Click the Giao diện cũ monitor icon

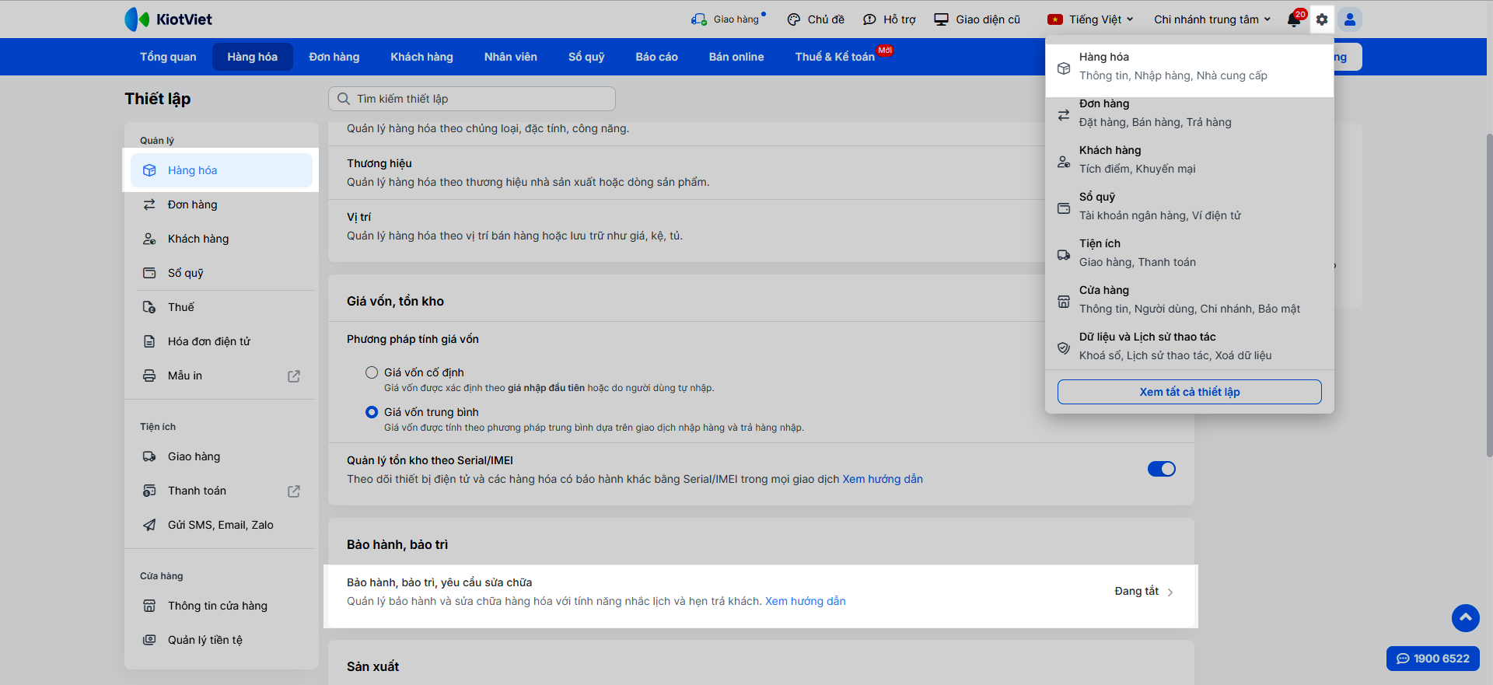pyautogui.click(x=942, y=19)
